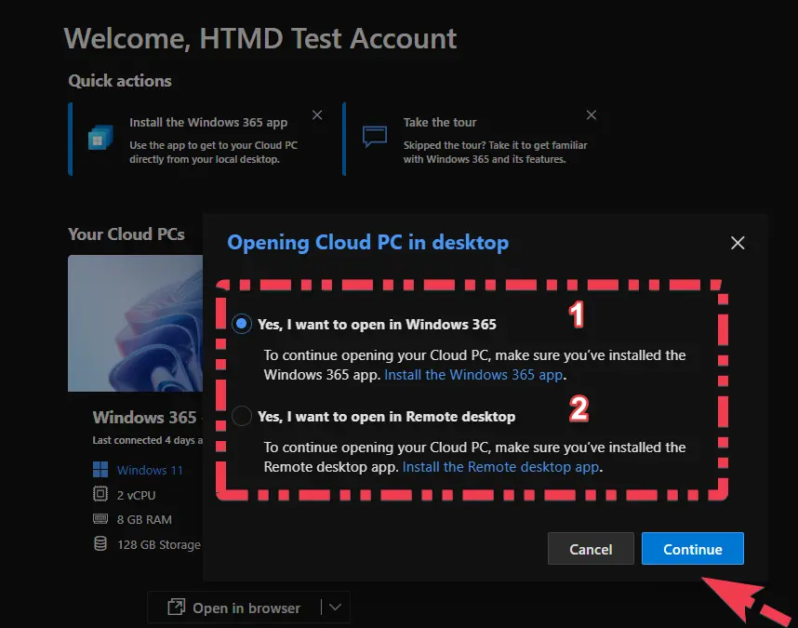This screenshot has height=628, width=798.
Task: Click the Cancel button
Action: pyautogui.click(x=591, y=549)
